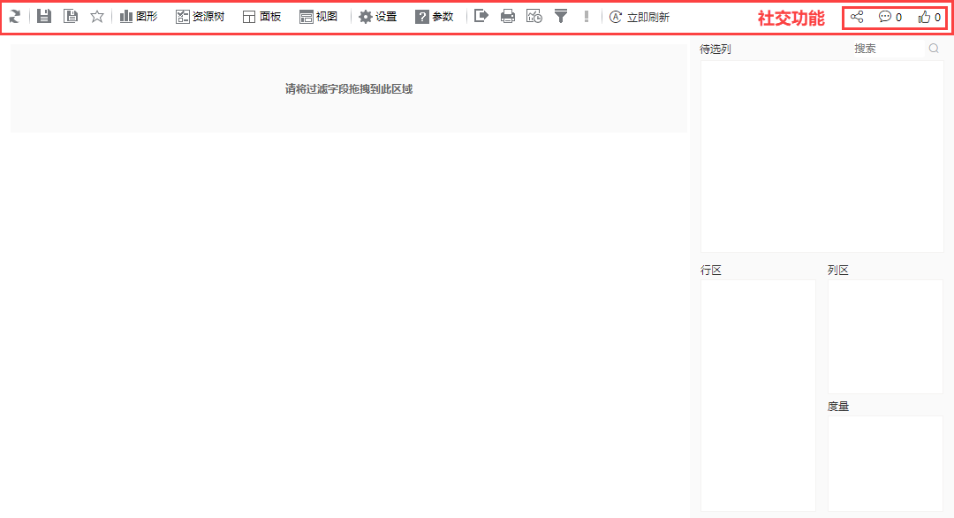Click the 度量 measures area box
Viewport: 954px width, 518px height.
coord(885,464)
